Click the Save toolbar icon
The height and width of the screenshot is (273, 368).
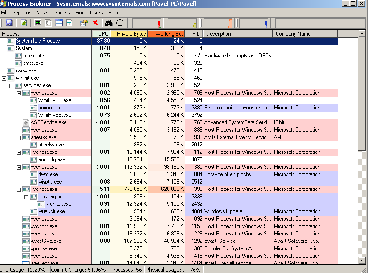click(9, 23)
